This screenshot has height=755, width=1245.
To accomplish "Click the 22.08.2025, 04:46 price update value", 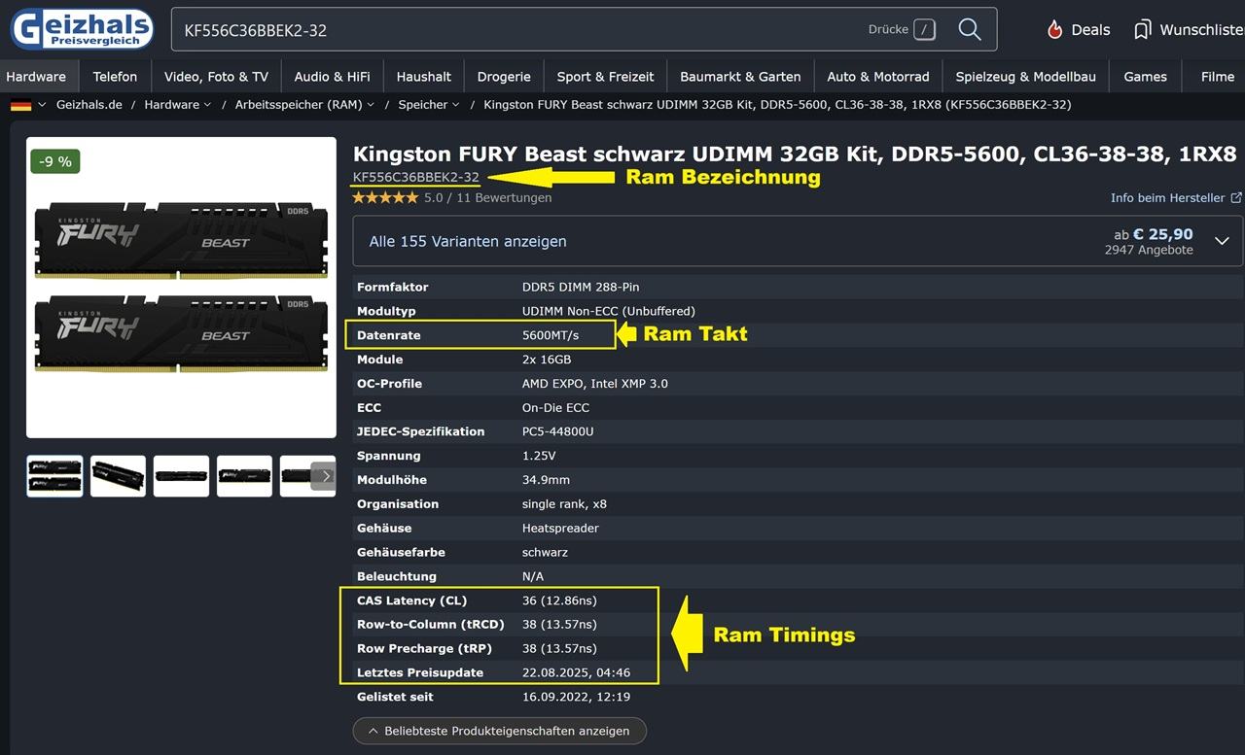I will pos(576,672).
